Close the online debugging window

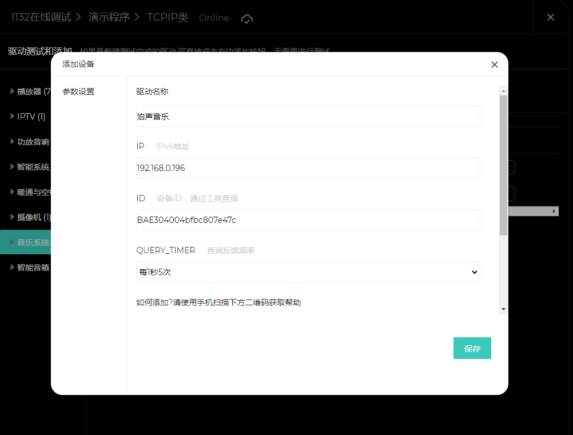tap(550, 17)
